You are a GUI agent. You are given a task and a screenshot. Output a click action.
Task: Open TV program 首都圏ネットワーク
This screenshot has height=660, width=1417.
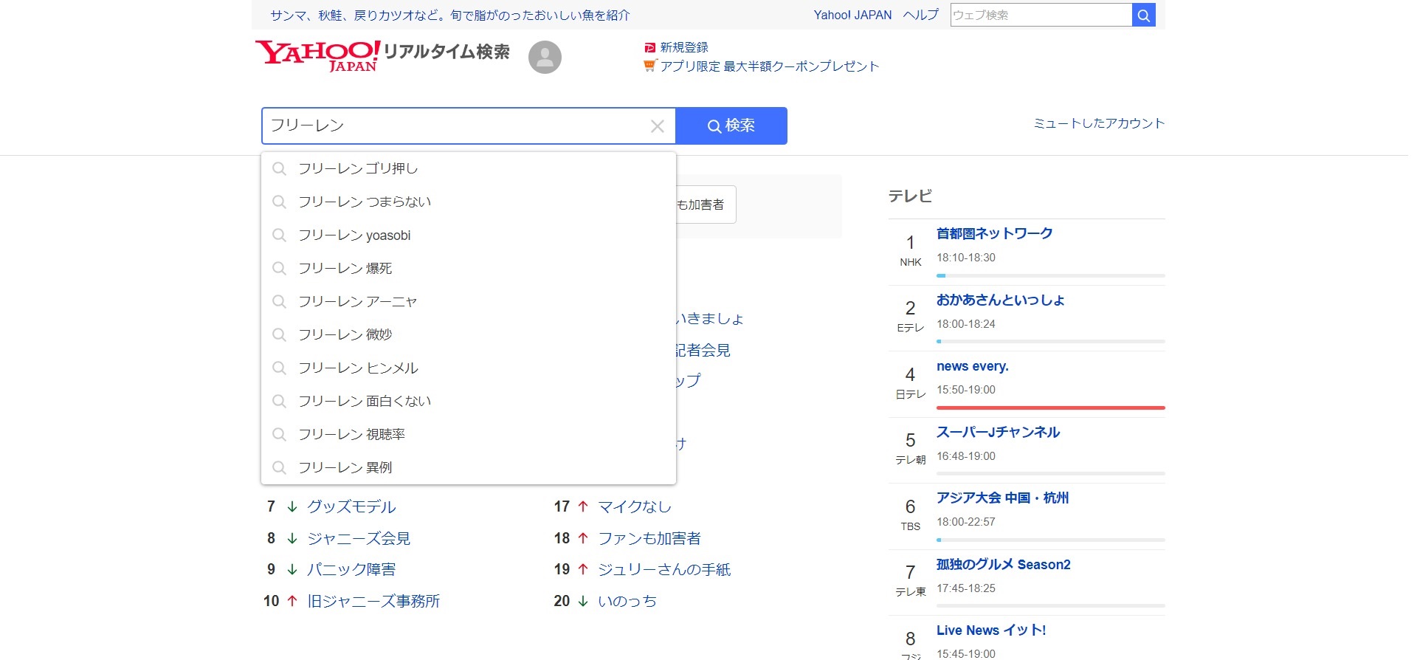point(995,234)
